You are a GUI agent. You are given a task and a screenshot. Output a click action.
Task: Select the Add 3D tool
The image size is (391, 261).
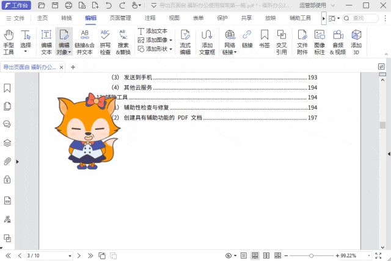(356, 42)
